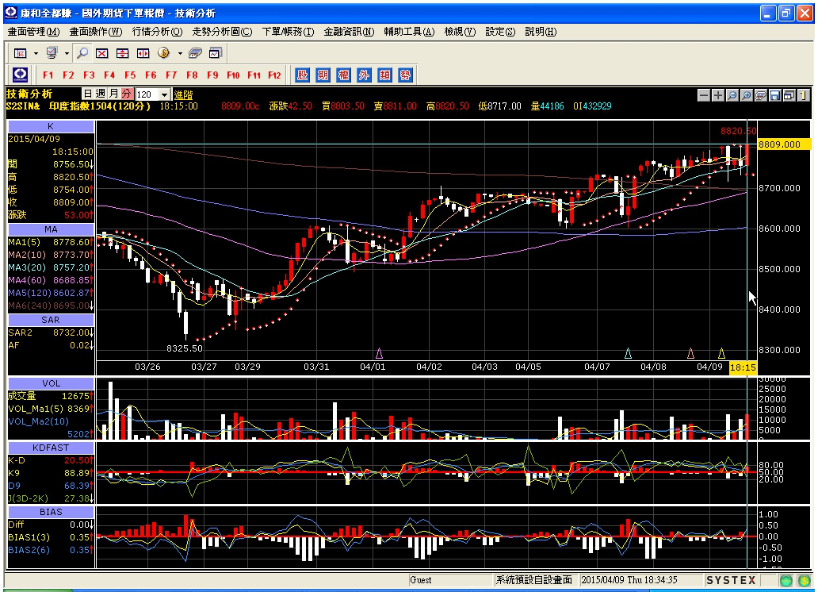Image resolution: width=818 pixels, height=592 pixels.
Task: Click the blue 類 (category) icon
Action: (384, 75)
